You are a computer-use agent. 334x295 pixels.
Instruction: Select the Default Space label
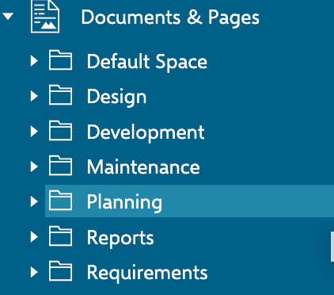click(147, 62)
